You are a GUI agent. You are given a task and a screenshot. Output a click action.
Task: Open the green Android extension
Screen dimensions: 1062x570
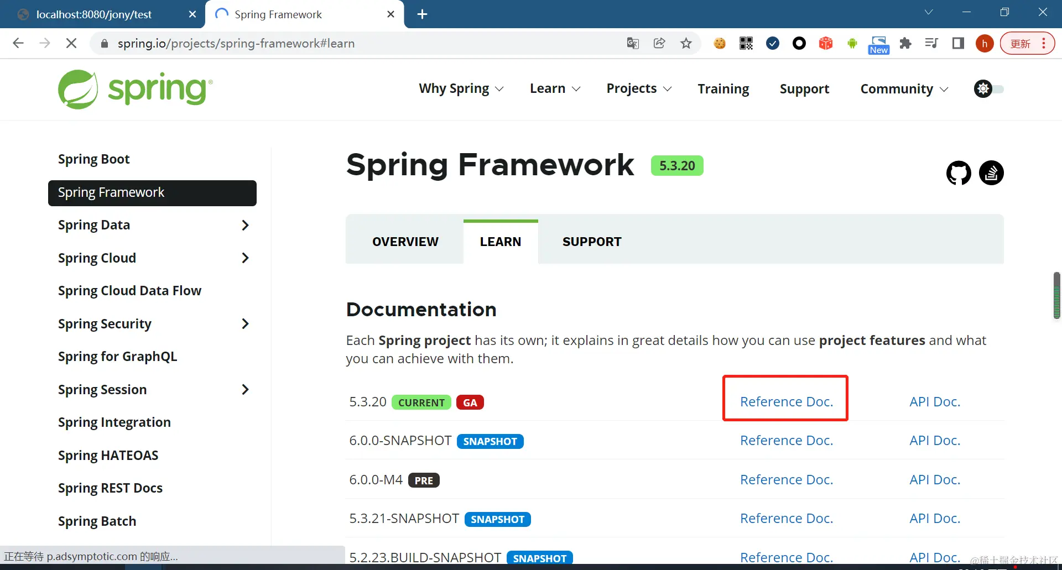pyautogui.click(x=852, y=43)
